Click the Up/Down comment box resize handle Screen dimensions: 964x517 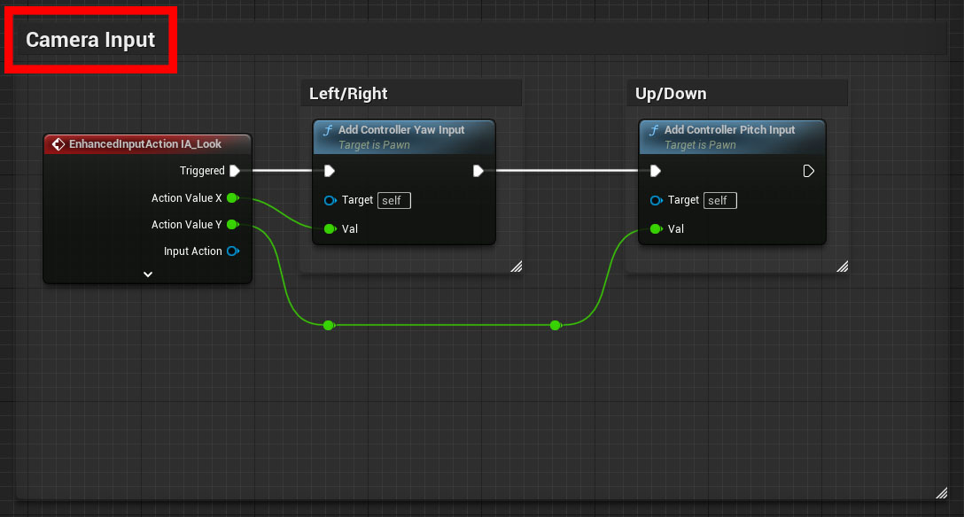point(843,266)
